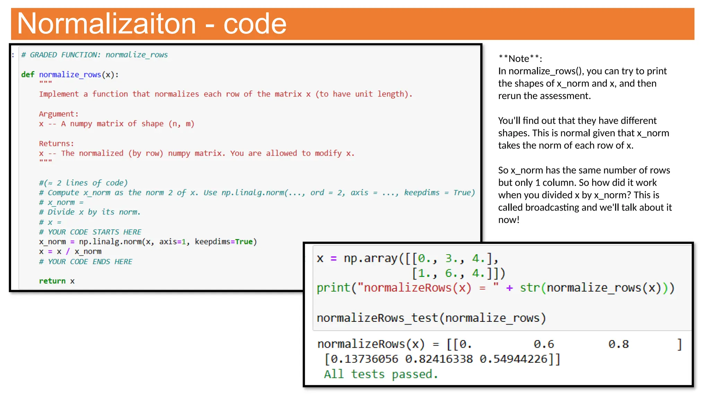Click the paragraph starting 'You'll find out that'
The height and width of the screenshot is (399, 710).
pyautogui.click(x=583, y=133)
